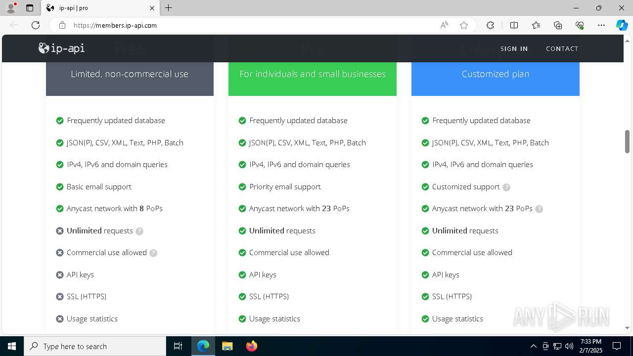Image resolution: width=633 pixels, height=356 pixels.
Task: Click SIGN IN in the header
Action: coord(514,48)
